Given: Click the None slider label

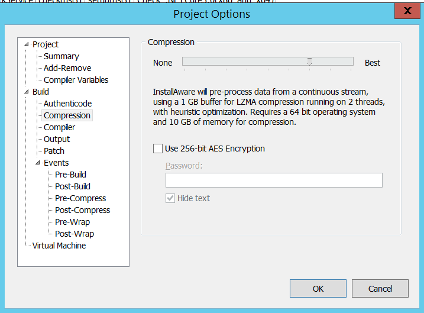Looking at the screenshot, I should 163,63.
